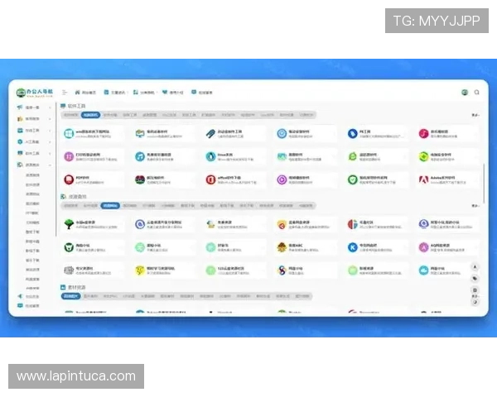Click the scroll-to-top floating arrow button
The image size is (497, 397).
tap(475, 266)
